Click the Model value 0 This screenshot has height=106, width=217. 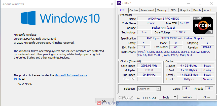pos(176,43)
